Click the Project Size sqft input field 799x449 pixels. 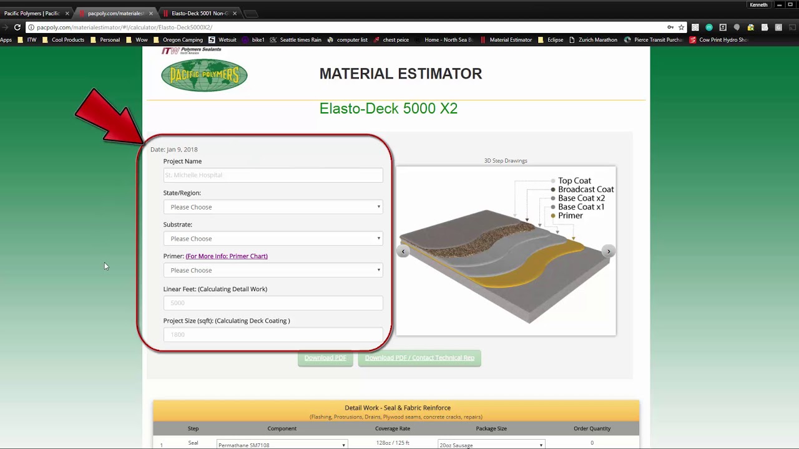pyautogui.click(x=273, y=334)
